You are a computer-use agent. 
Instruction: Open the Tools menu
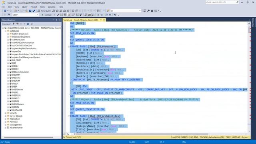(42, 7)
